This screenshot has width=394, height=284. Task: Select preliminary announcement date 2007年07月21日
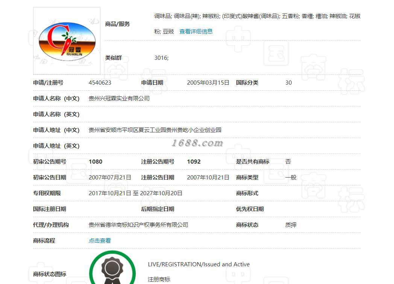pos(110,178)
